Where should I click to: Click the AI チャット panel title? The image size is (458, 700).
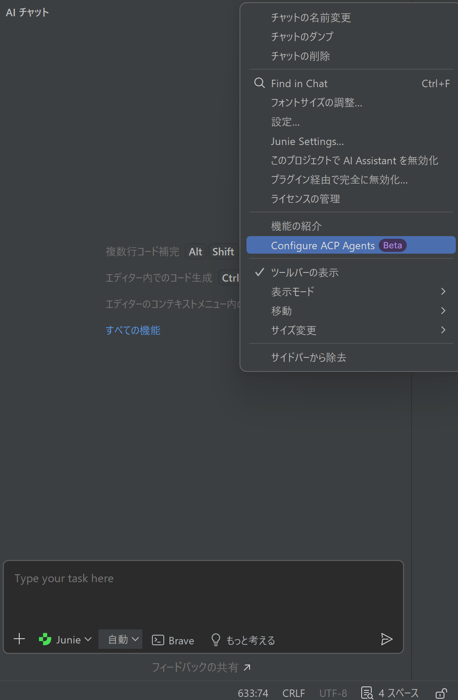[x=27, y=12]
